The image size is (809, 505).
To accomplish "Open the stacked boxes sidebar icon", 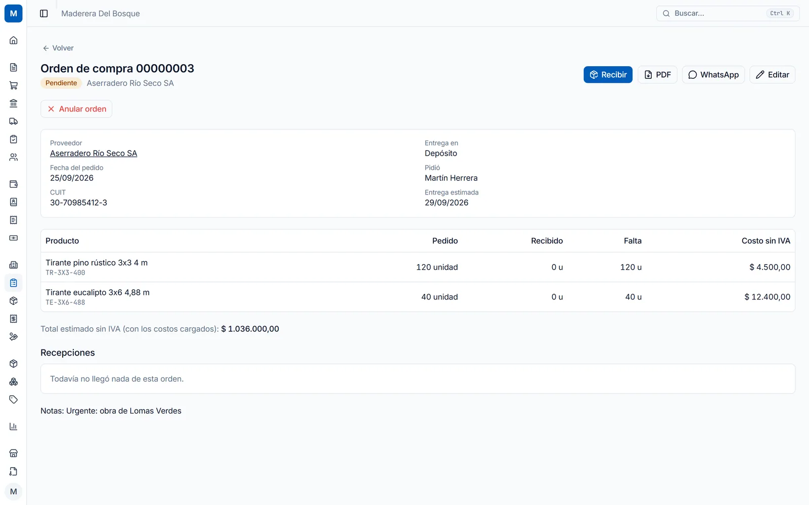I will [x=14, y=382].
